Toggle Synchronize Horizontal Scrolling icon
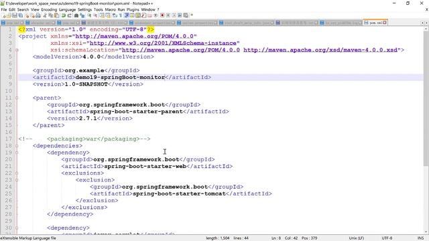This screenshot has width=429, height=241. 108,15
